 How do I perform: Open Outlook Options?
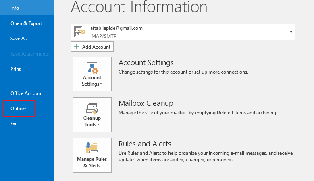click(x=19, y=109)
